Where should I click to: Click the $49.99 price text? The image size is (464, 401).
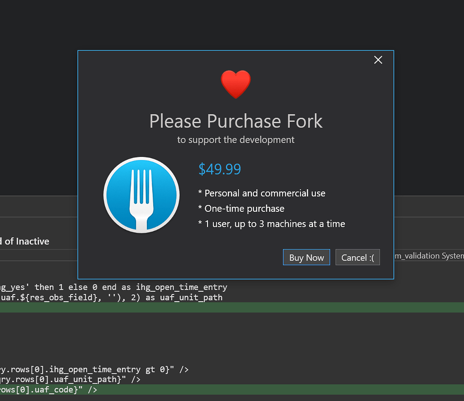click(220, 169)
